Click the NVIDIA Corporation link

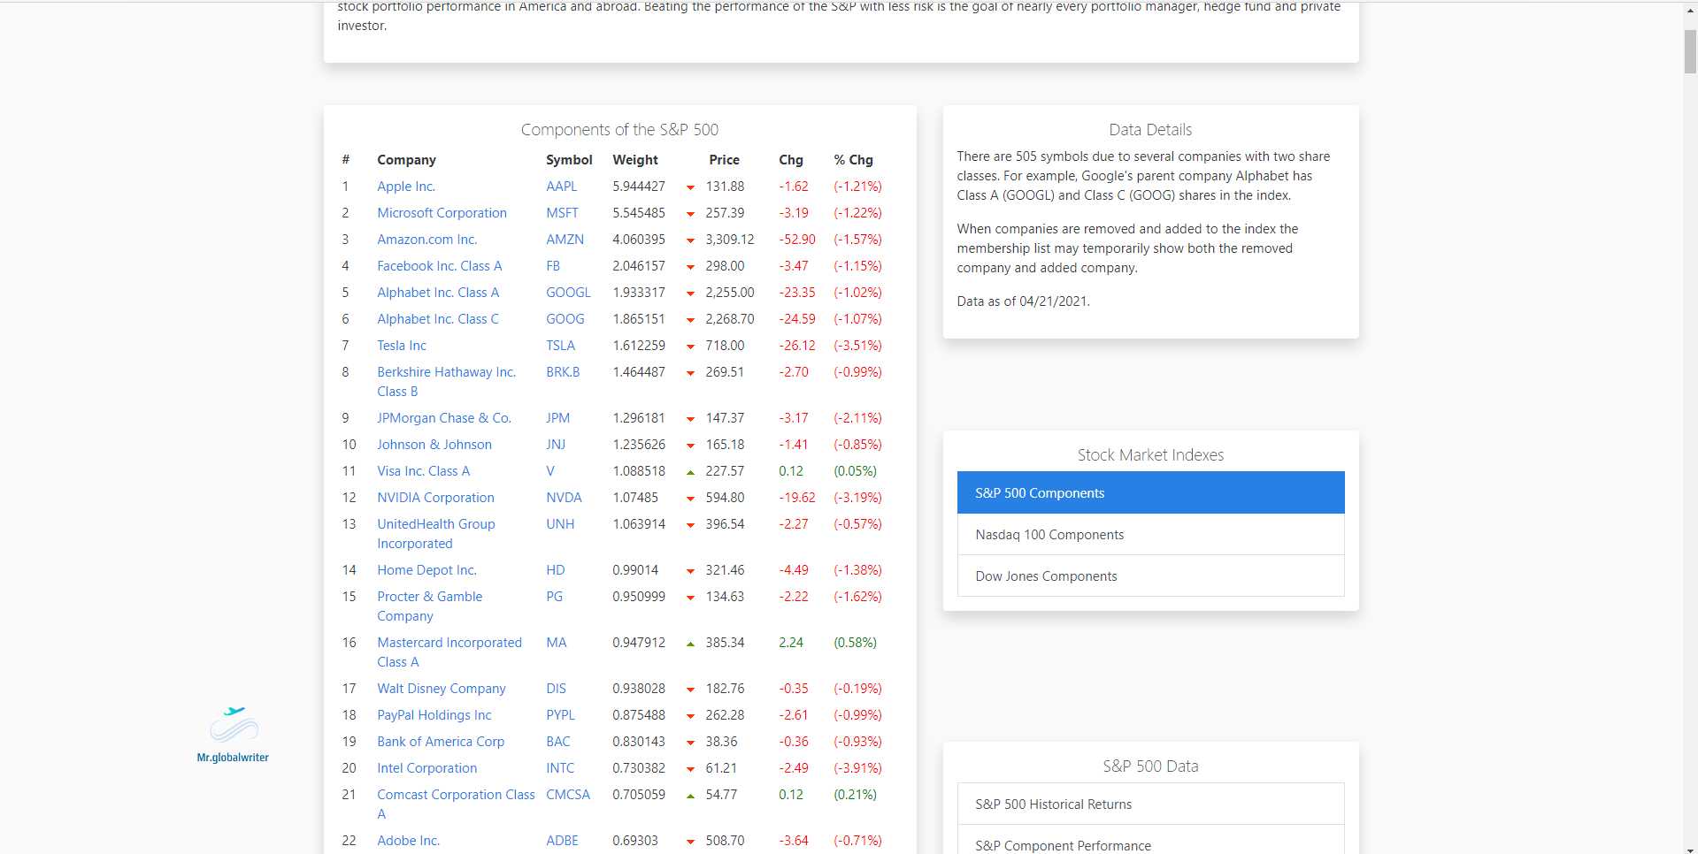point(435,498)
